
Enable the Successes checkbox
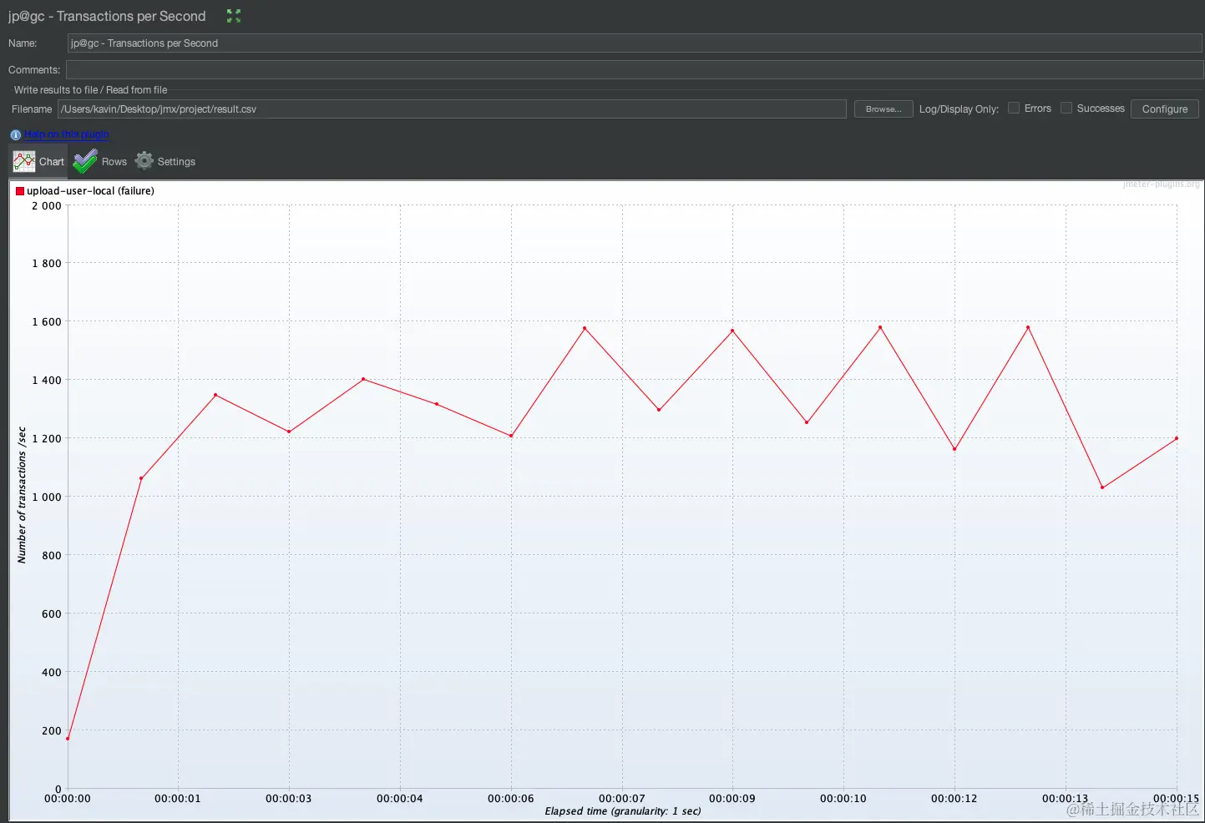1066,108
